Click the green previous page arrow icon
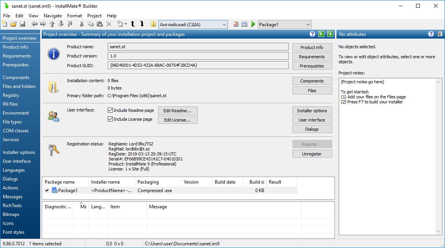Image resolution: width=445 pixels, height=248 pixels. 321,34
